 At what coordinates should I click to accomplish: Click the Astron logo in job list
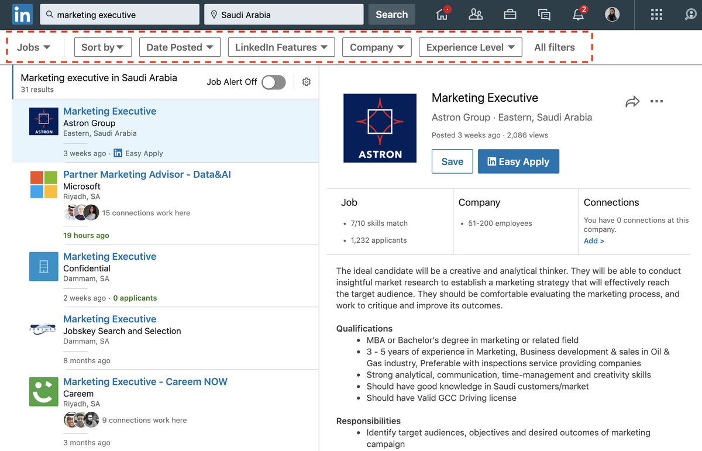click(44, 122)
